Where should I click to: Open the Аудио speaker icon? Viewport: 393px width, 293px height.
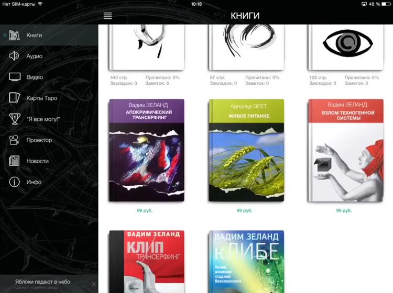[14, 56]
